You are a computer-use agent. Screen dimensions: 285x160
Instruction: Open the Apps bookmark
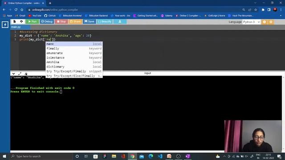[x=8, y=16]
